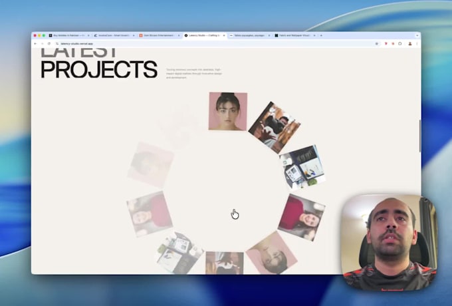Switch to the Fabric and Wallpaper tab
452x306 pixels.
tap(295, 35)
